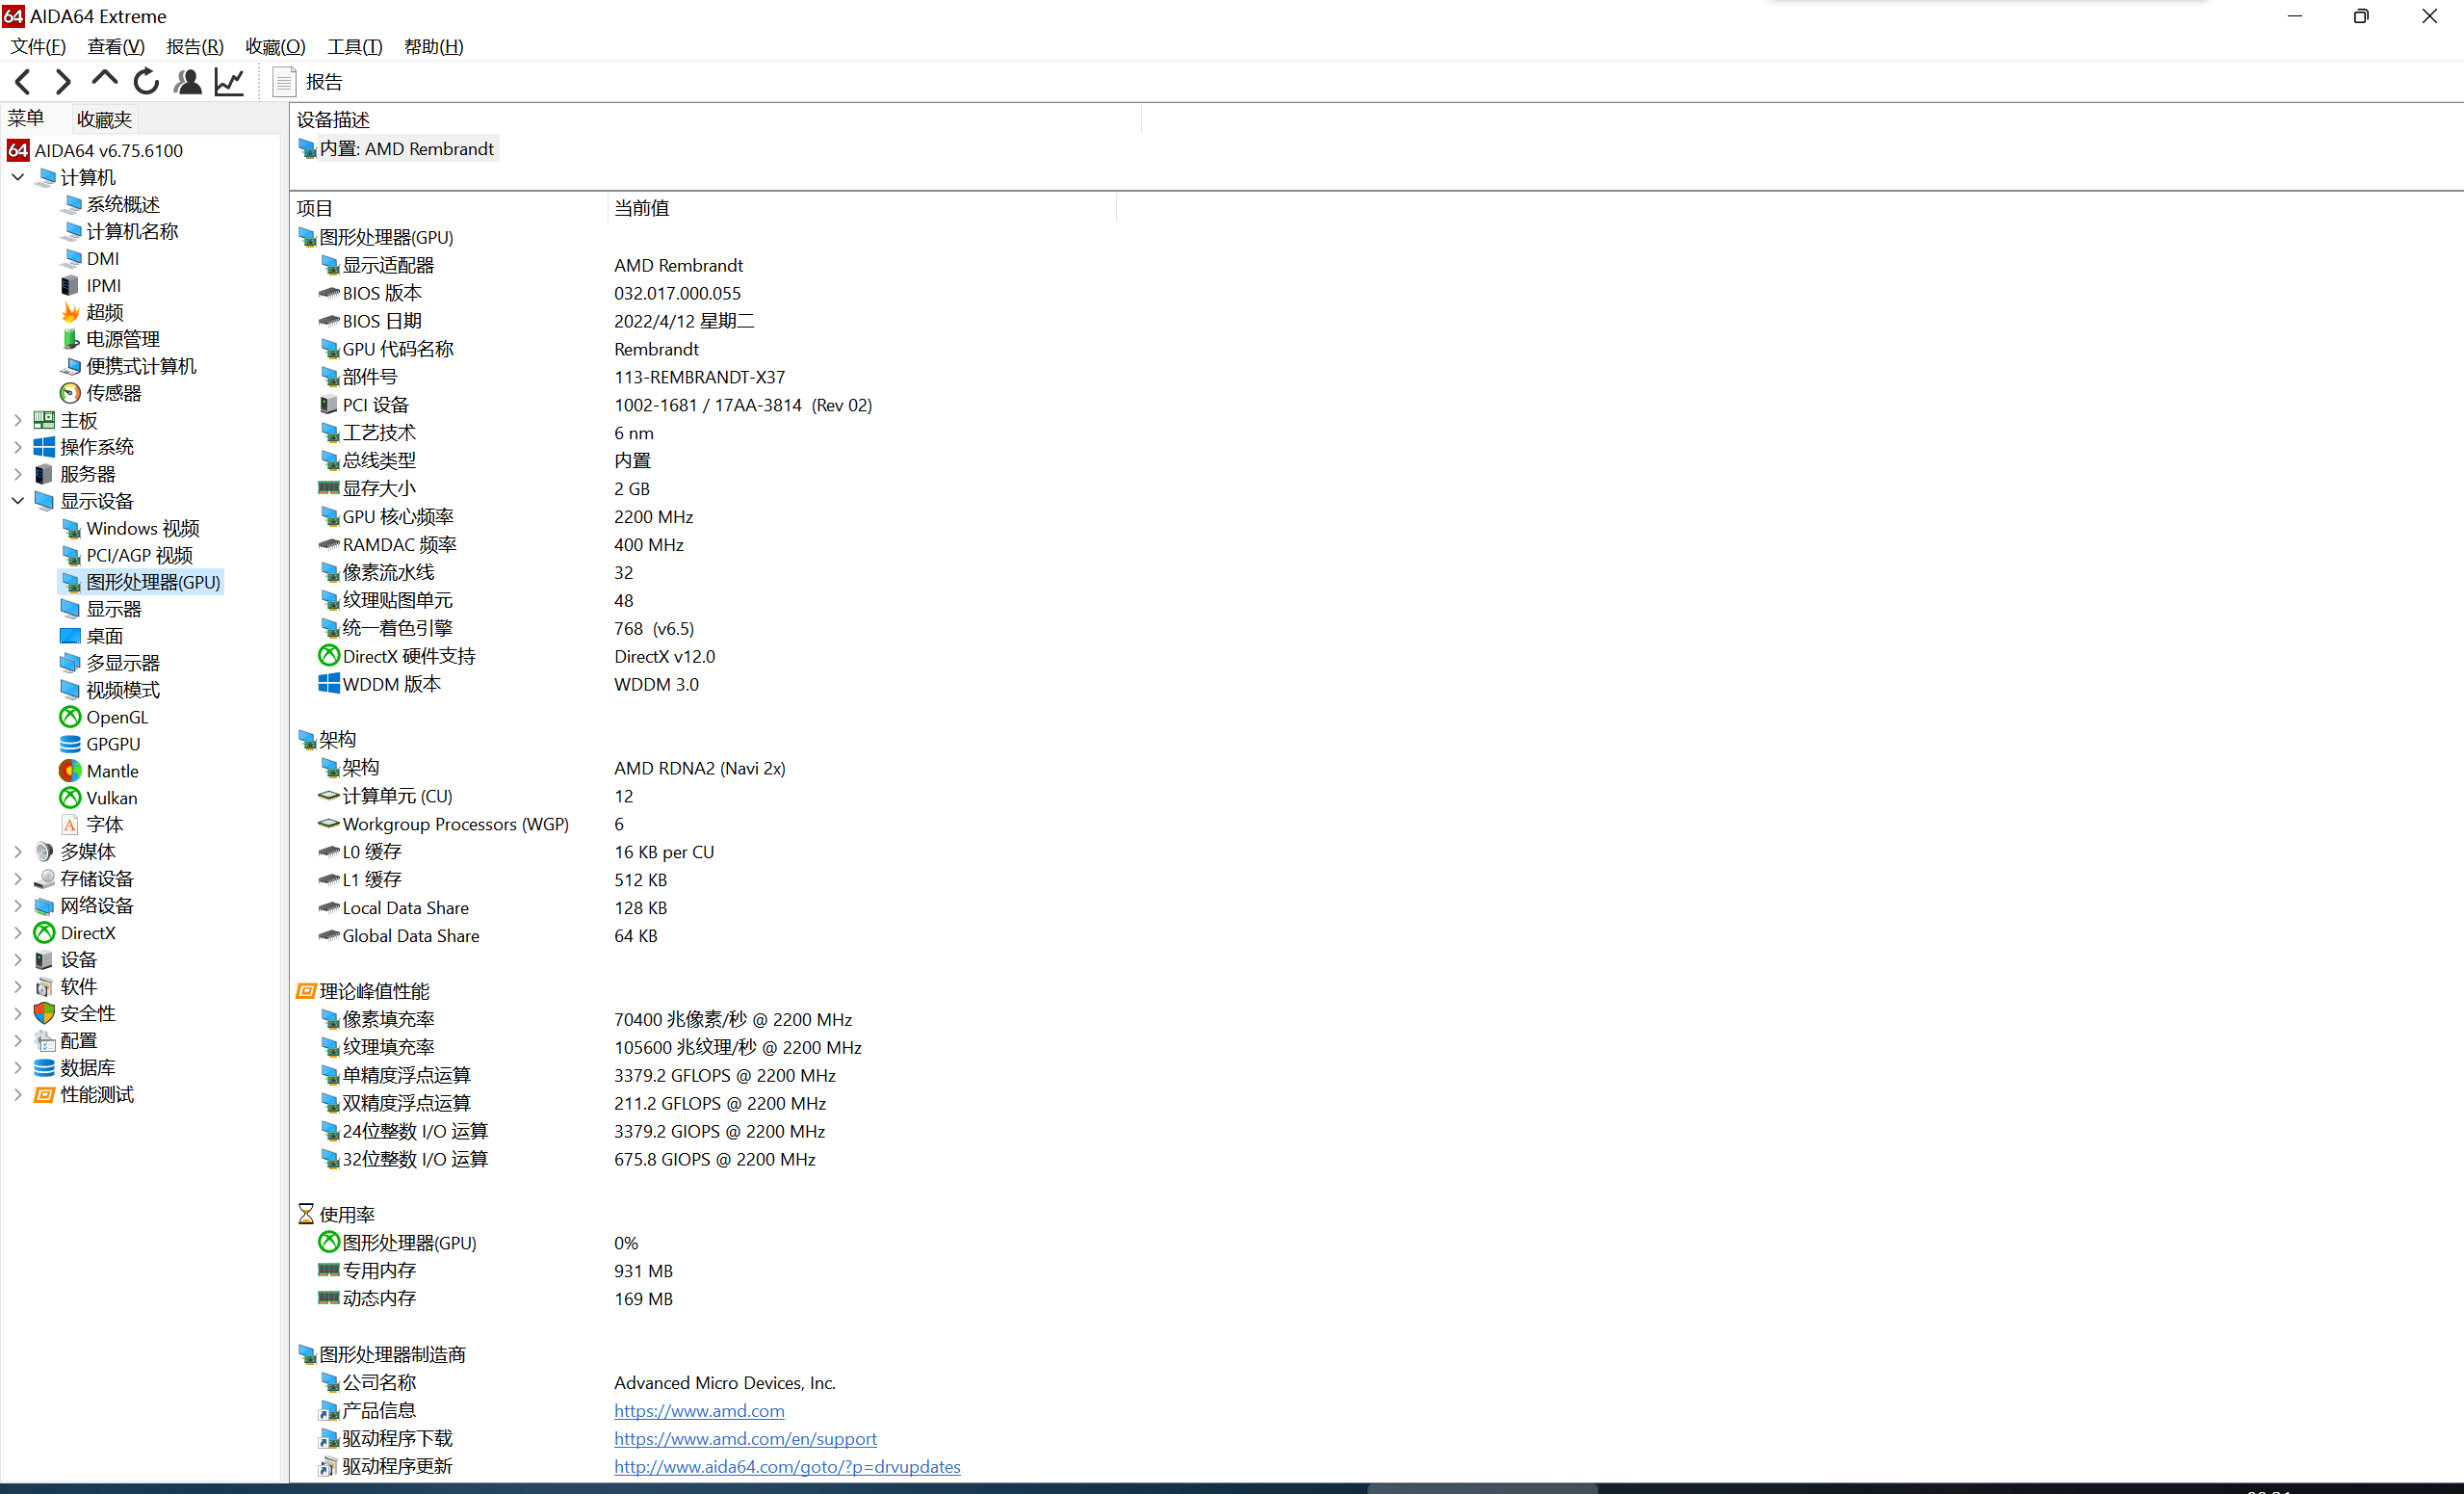Select the DMI tree item

pos(103,258)
